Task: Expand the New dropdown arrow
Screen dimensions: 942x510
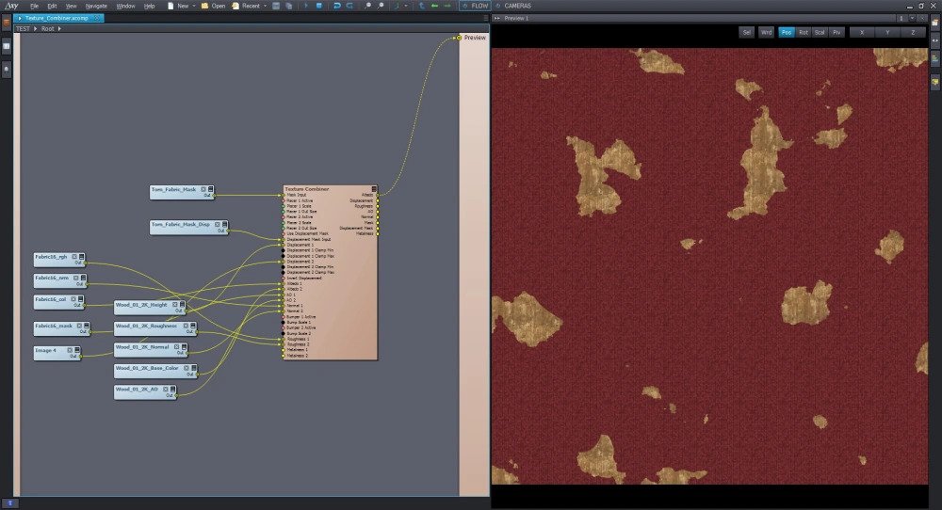Action: coord(194,6)
